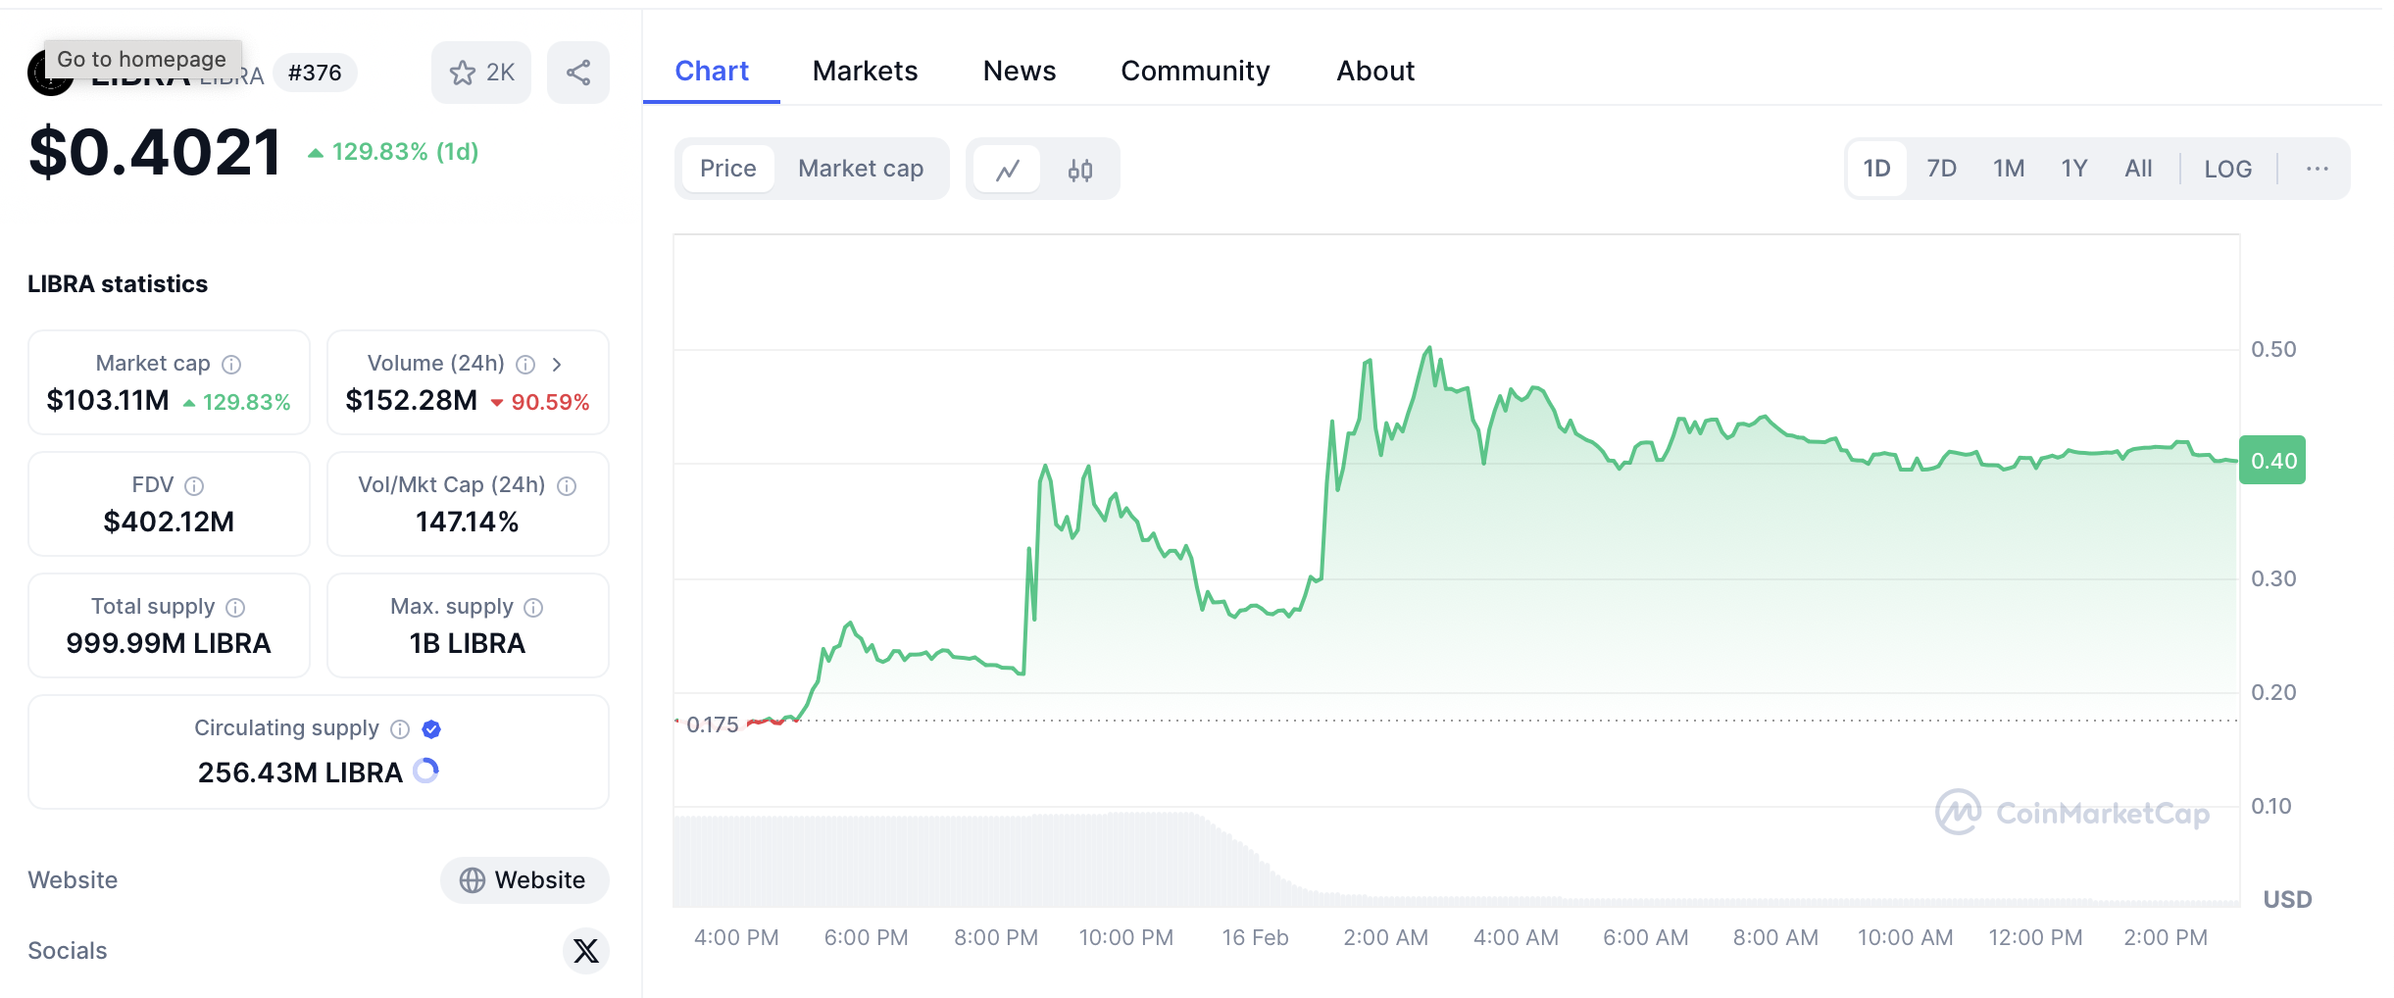Viewport: 2394px width, 998px height.
Task: Click FDV info icon
Action: click(194, 486)
